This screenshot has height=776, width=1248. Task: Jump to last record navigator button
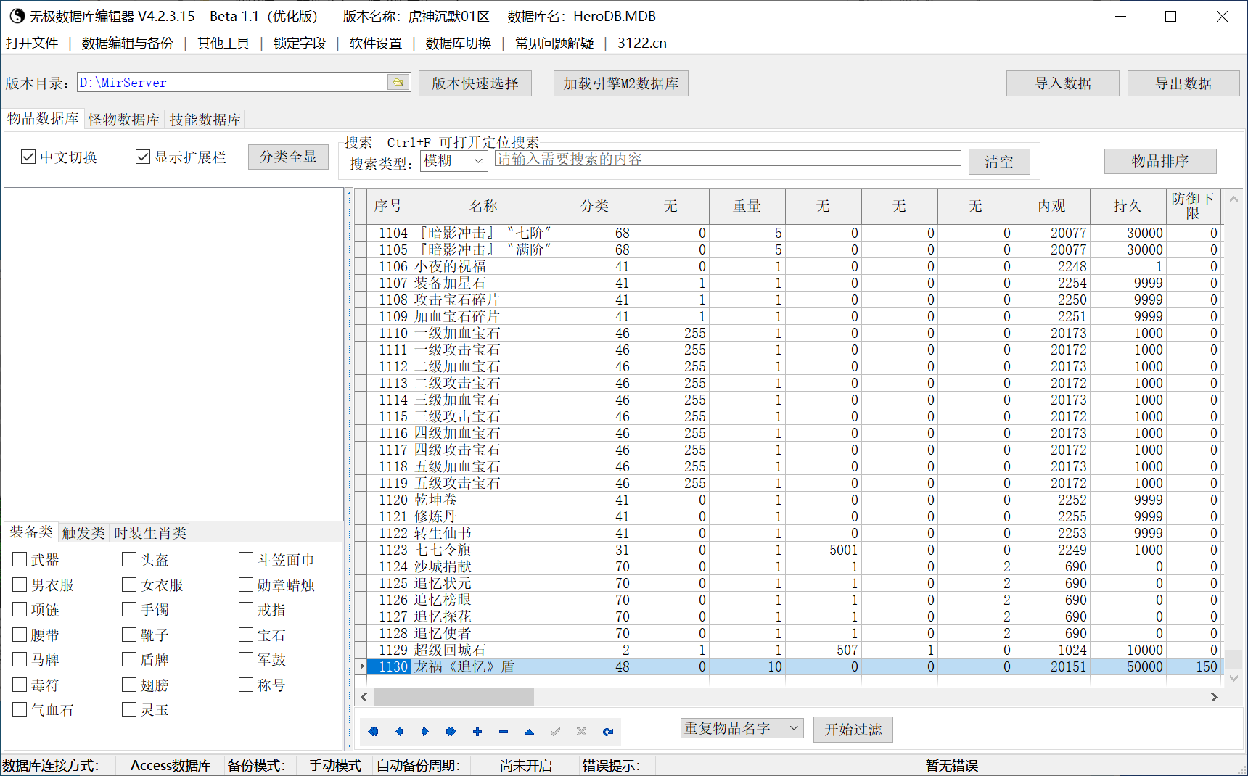click(451, 732)
